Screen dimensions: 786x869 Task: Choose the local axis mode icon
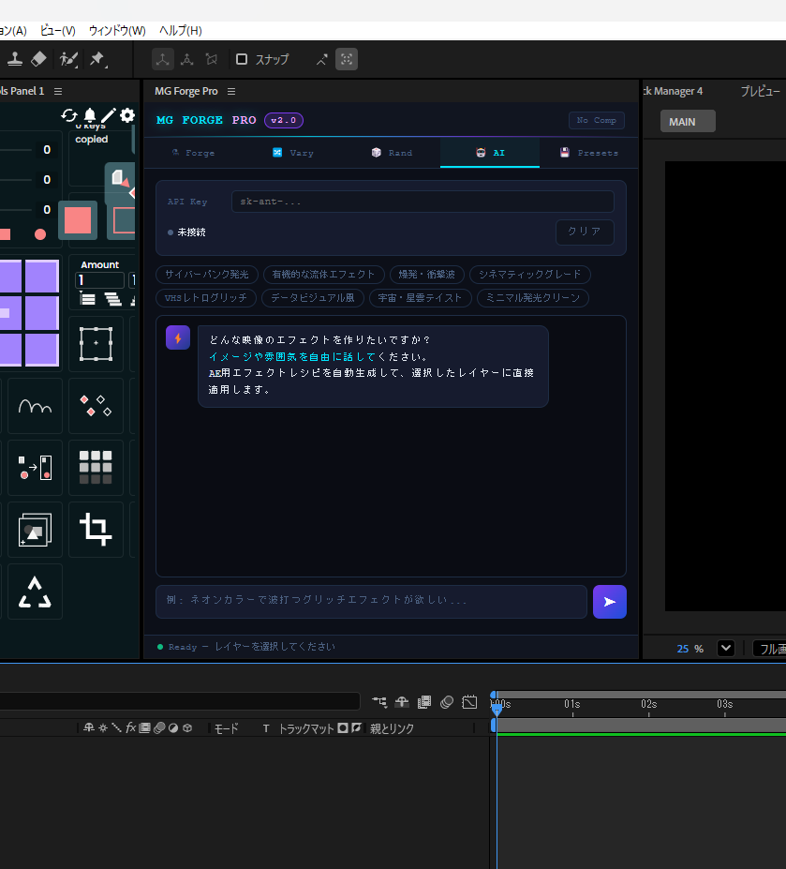[x=163, y=59]
